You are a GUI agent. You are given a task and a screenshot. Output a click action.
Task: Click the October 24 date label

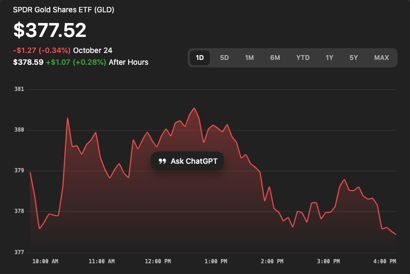pos(93,51)
